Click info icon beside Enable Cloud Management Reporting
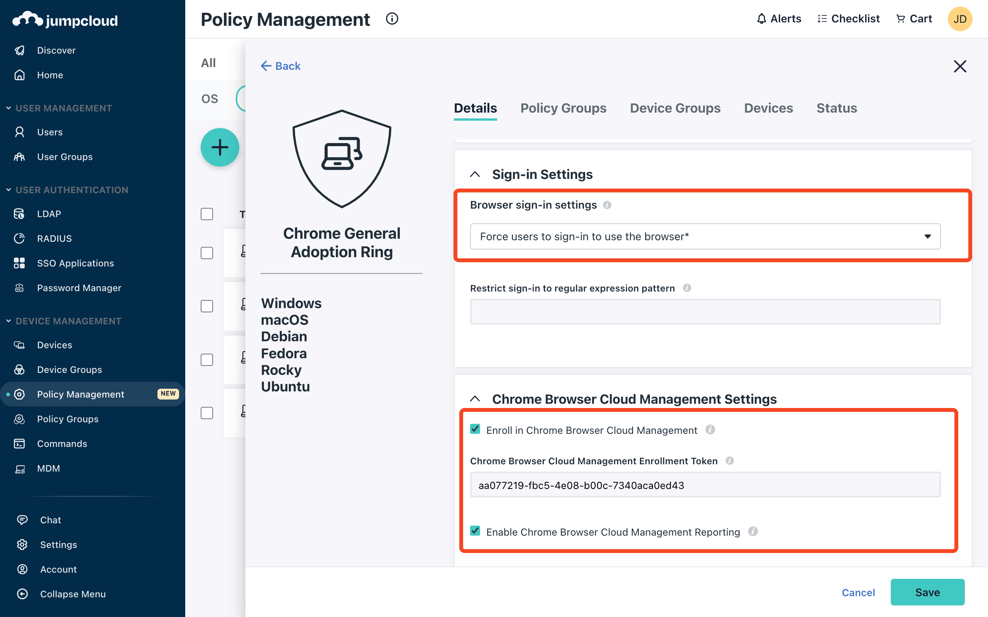Viewport: 988px width, 617px height. coord(753,531)
